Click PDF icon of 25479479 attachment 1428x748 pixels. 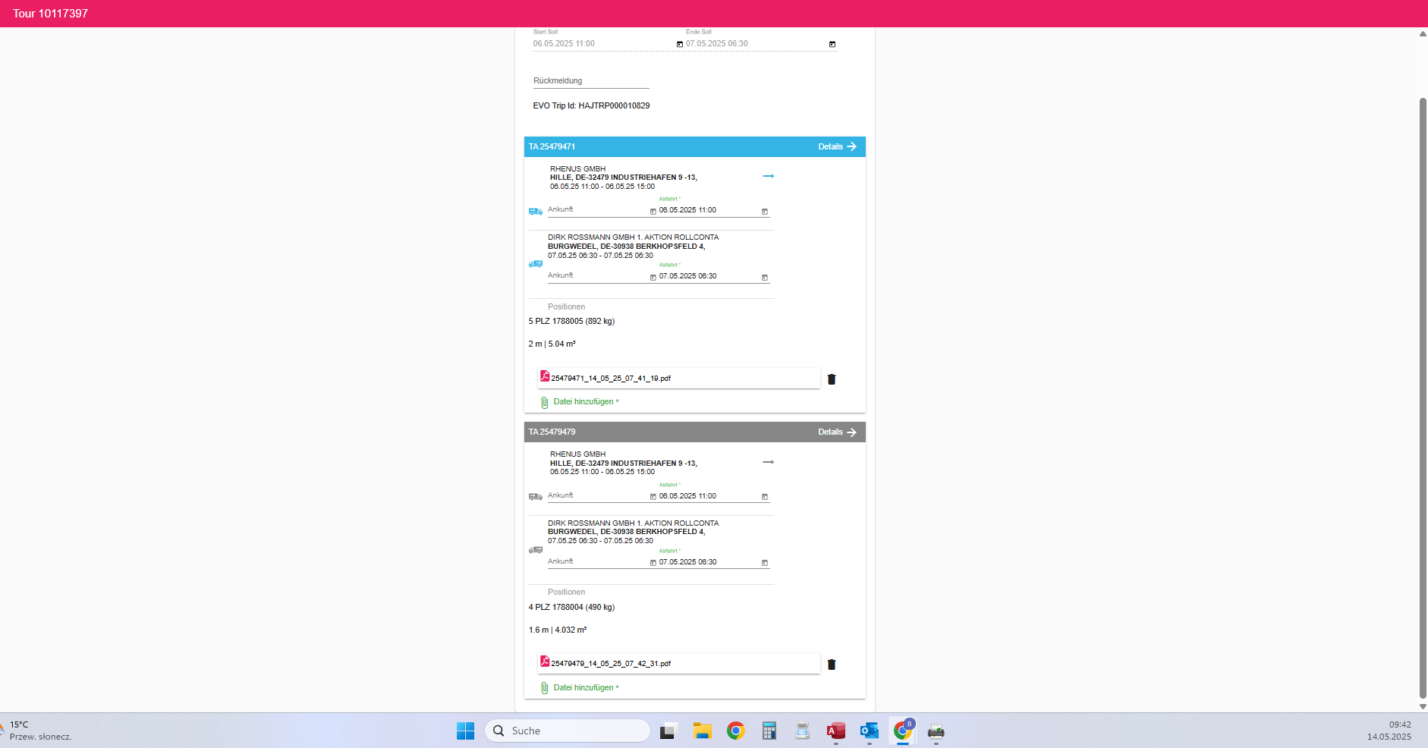coord(544,662)
